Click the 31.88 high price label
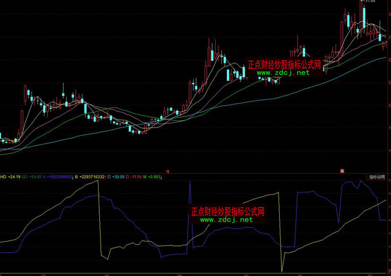 pyautogui.click(x=369, y=2)
